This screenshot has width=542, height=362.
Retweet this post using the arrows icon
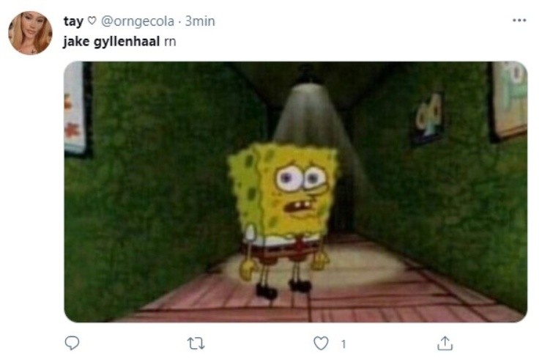[196, 344]
